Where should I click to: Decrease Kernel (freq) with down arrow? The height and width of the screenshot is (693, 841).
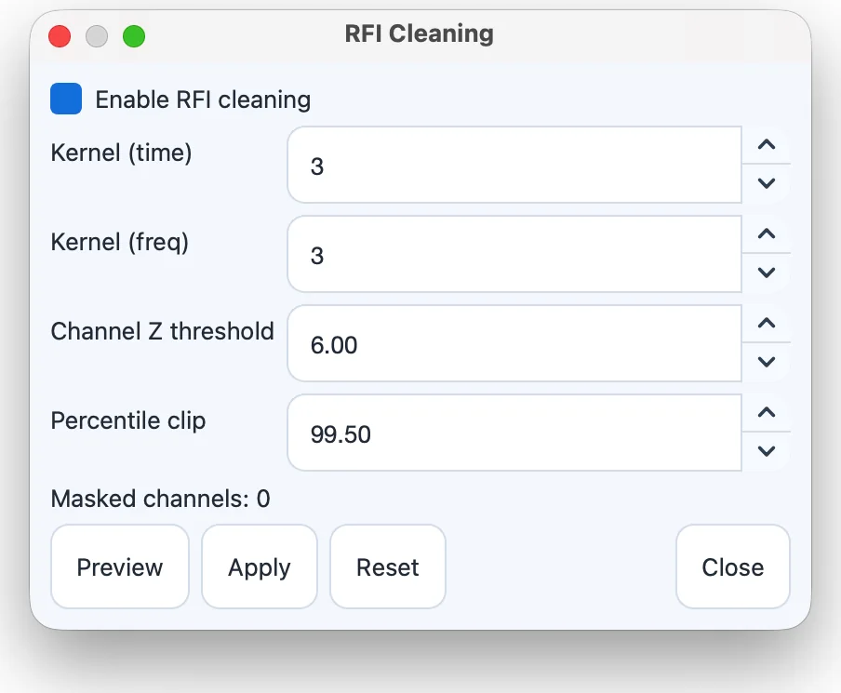coord(767,273)
